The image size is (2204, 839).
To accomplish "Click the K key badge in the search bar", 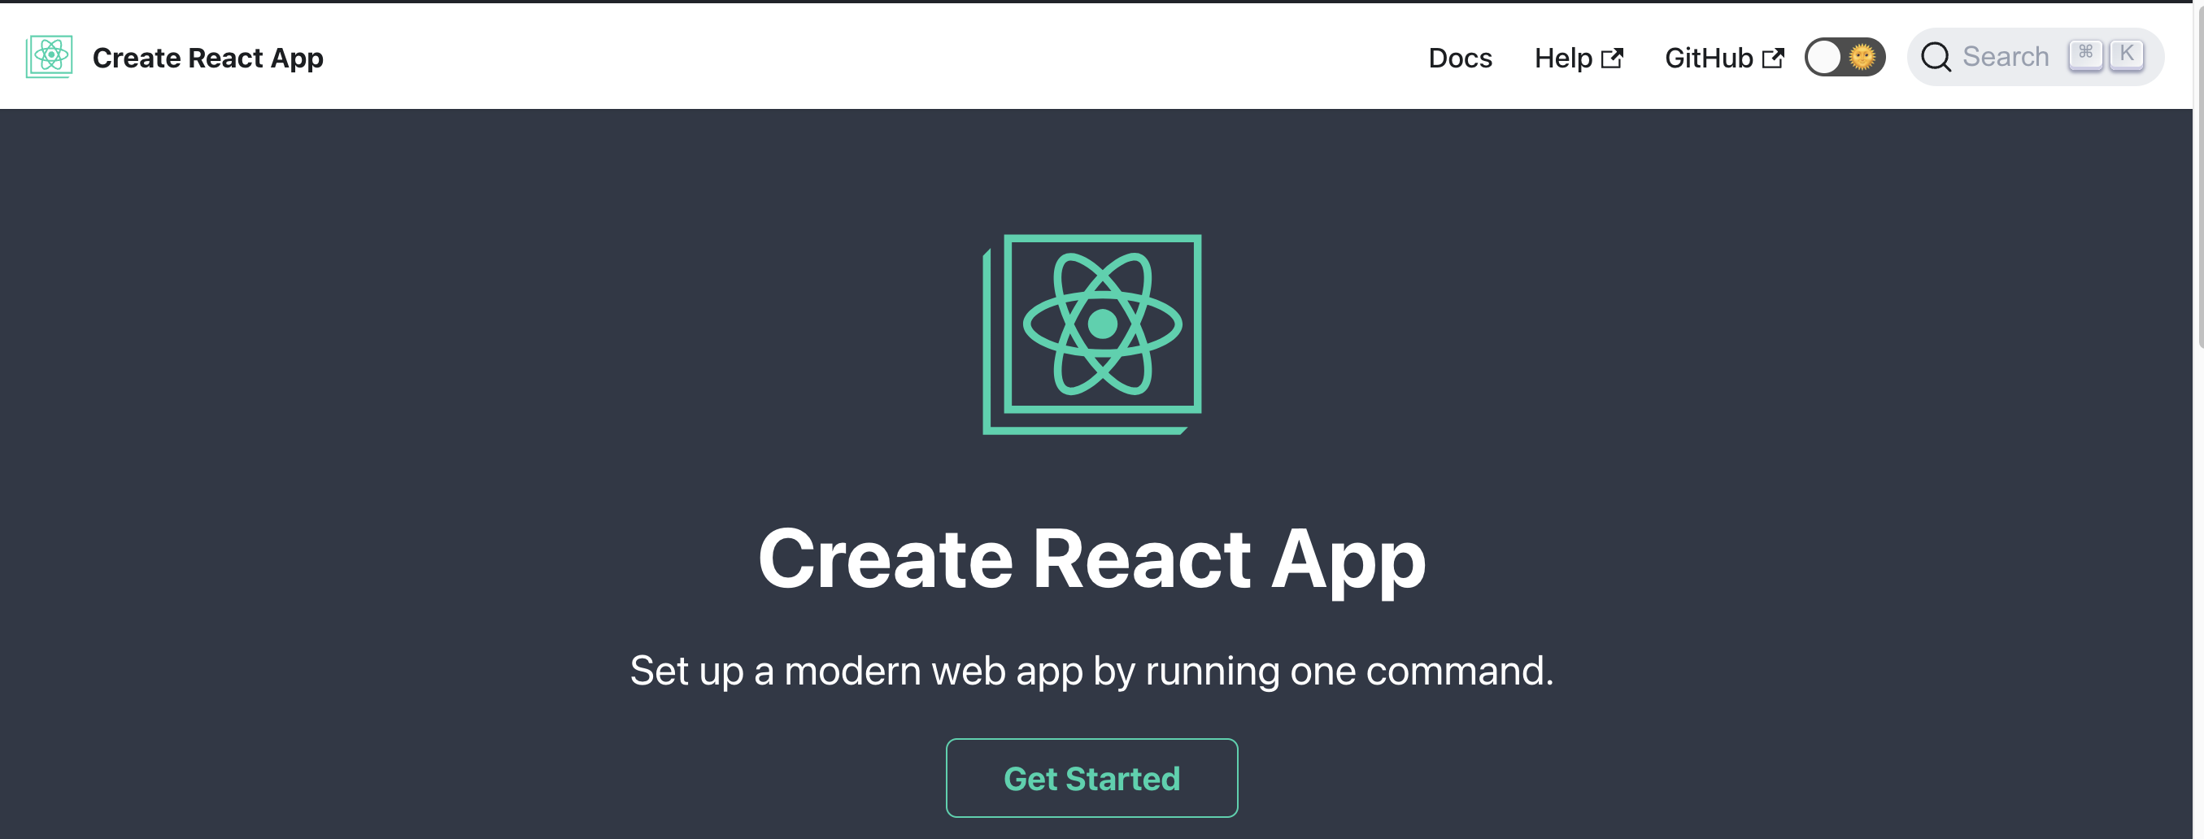I will pos(2126,53).
